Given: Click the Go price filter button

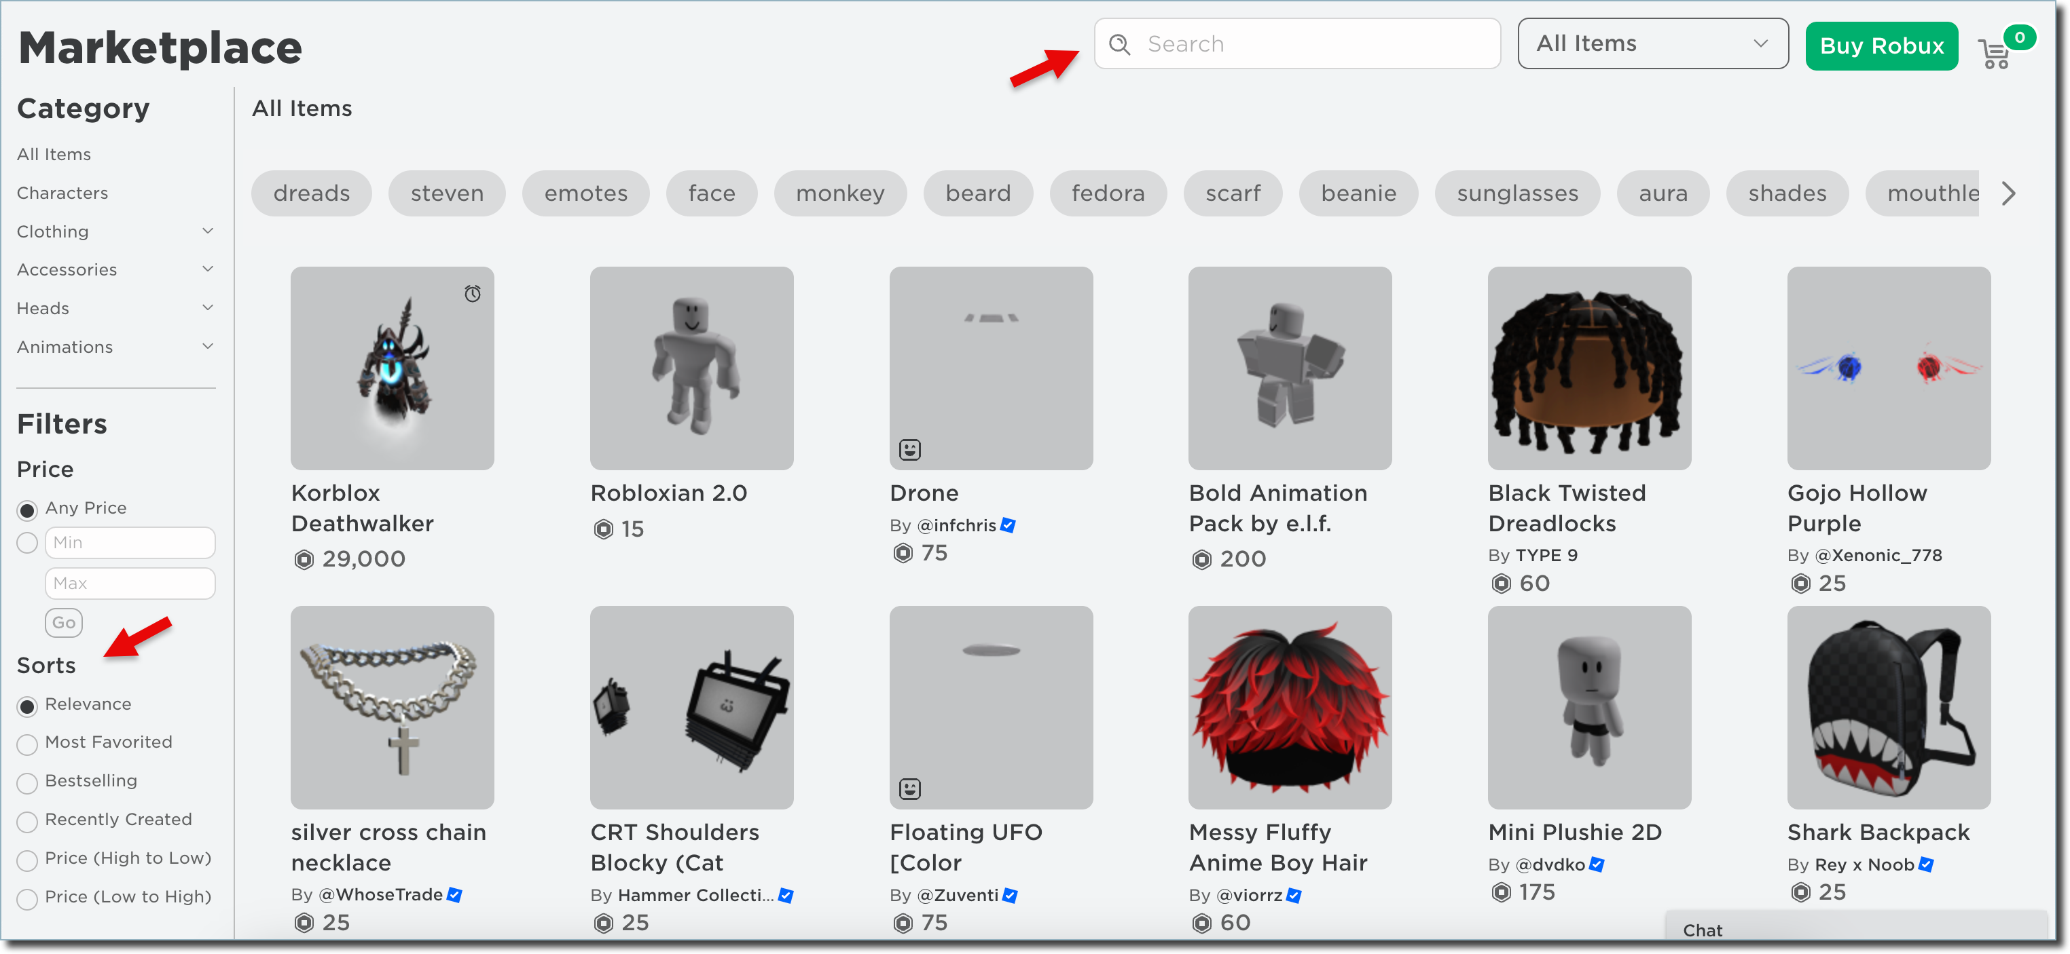Looking at the screenshot, I should point(63,622).
